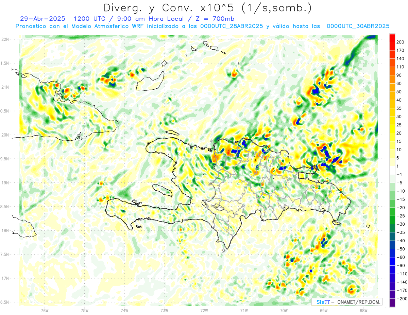Click the '-200' color scale value
Viewport: 408px width, 315px height.
point(403,299)
